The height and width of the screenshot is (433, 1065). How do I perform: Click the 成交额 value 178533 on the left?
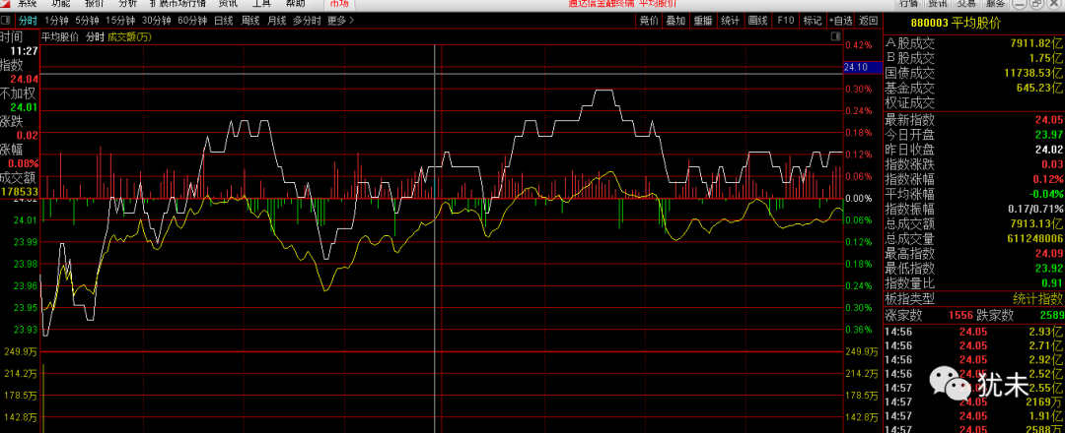tap(20, 192)
